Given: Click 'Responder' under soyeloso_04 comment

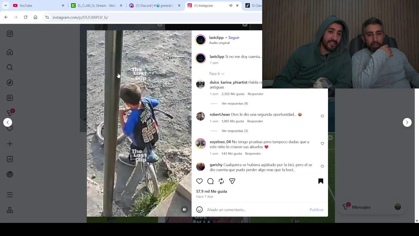Looking at the screenshot, I should [253, 154].
